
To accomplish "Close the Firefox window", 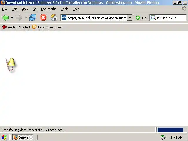I will [x=185, y=3].
